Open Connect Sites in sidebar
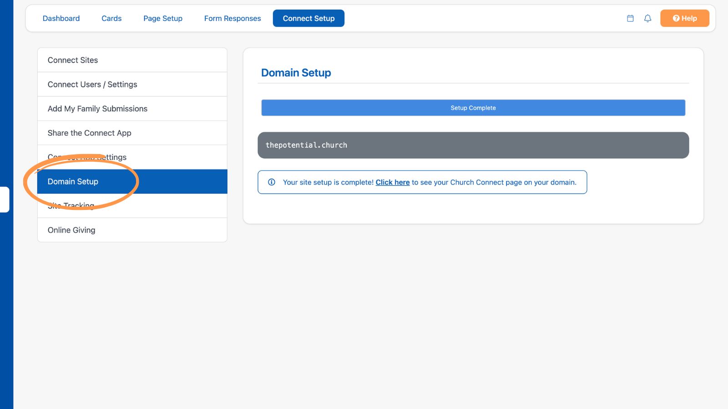The image size is (728, 409). pos(132,60)
